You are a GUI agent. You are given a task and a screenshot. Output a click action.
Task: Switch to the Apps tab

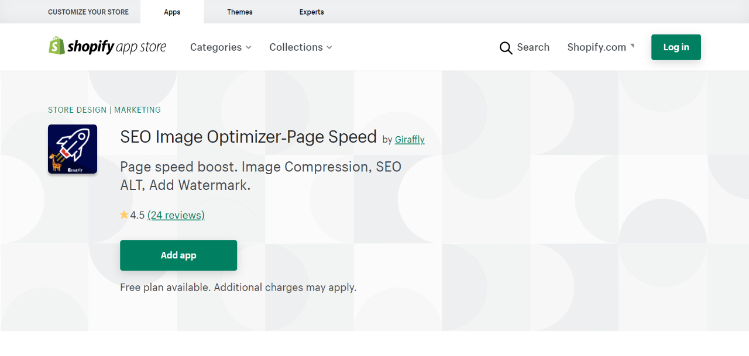tap(172, 12)
